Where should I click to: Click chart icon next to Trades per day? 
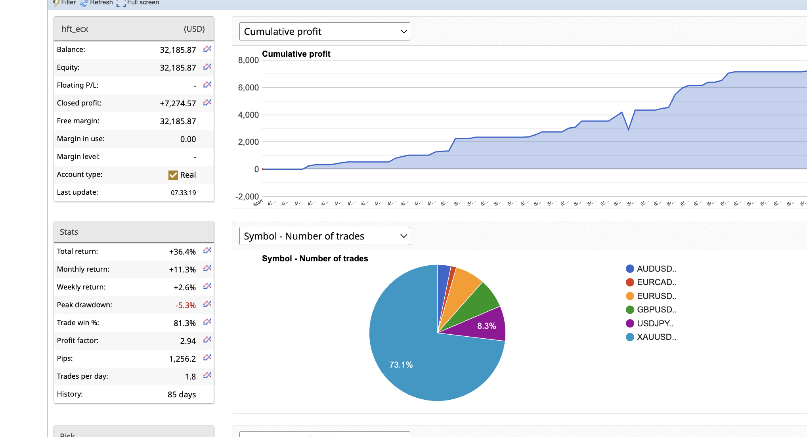tap(207, 376)
